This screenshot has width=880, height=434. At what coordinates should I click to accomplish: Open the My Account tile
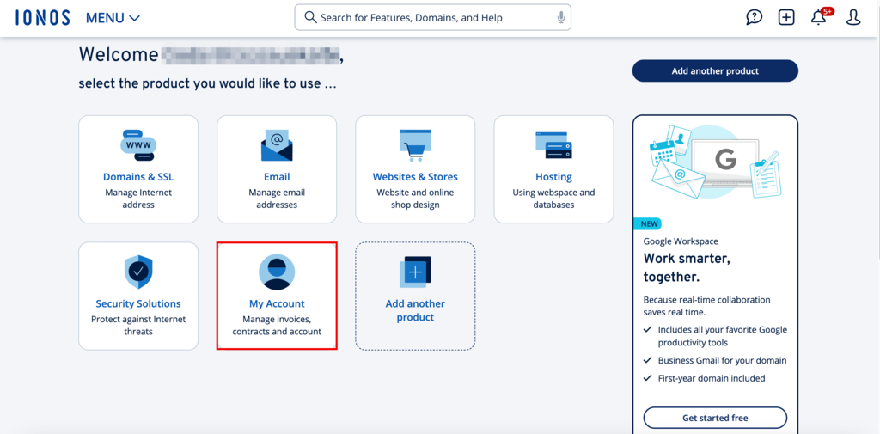point(277,296)
